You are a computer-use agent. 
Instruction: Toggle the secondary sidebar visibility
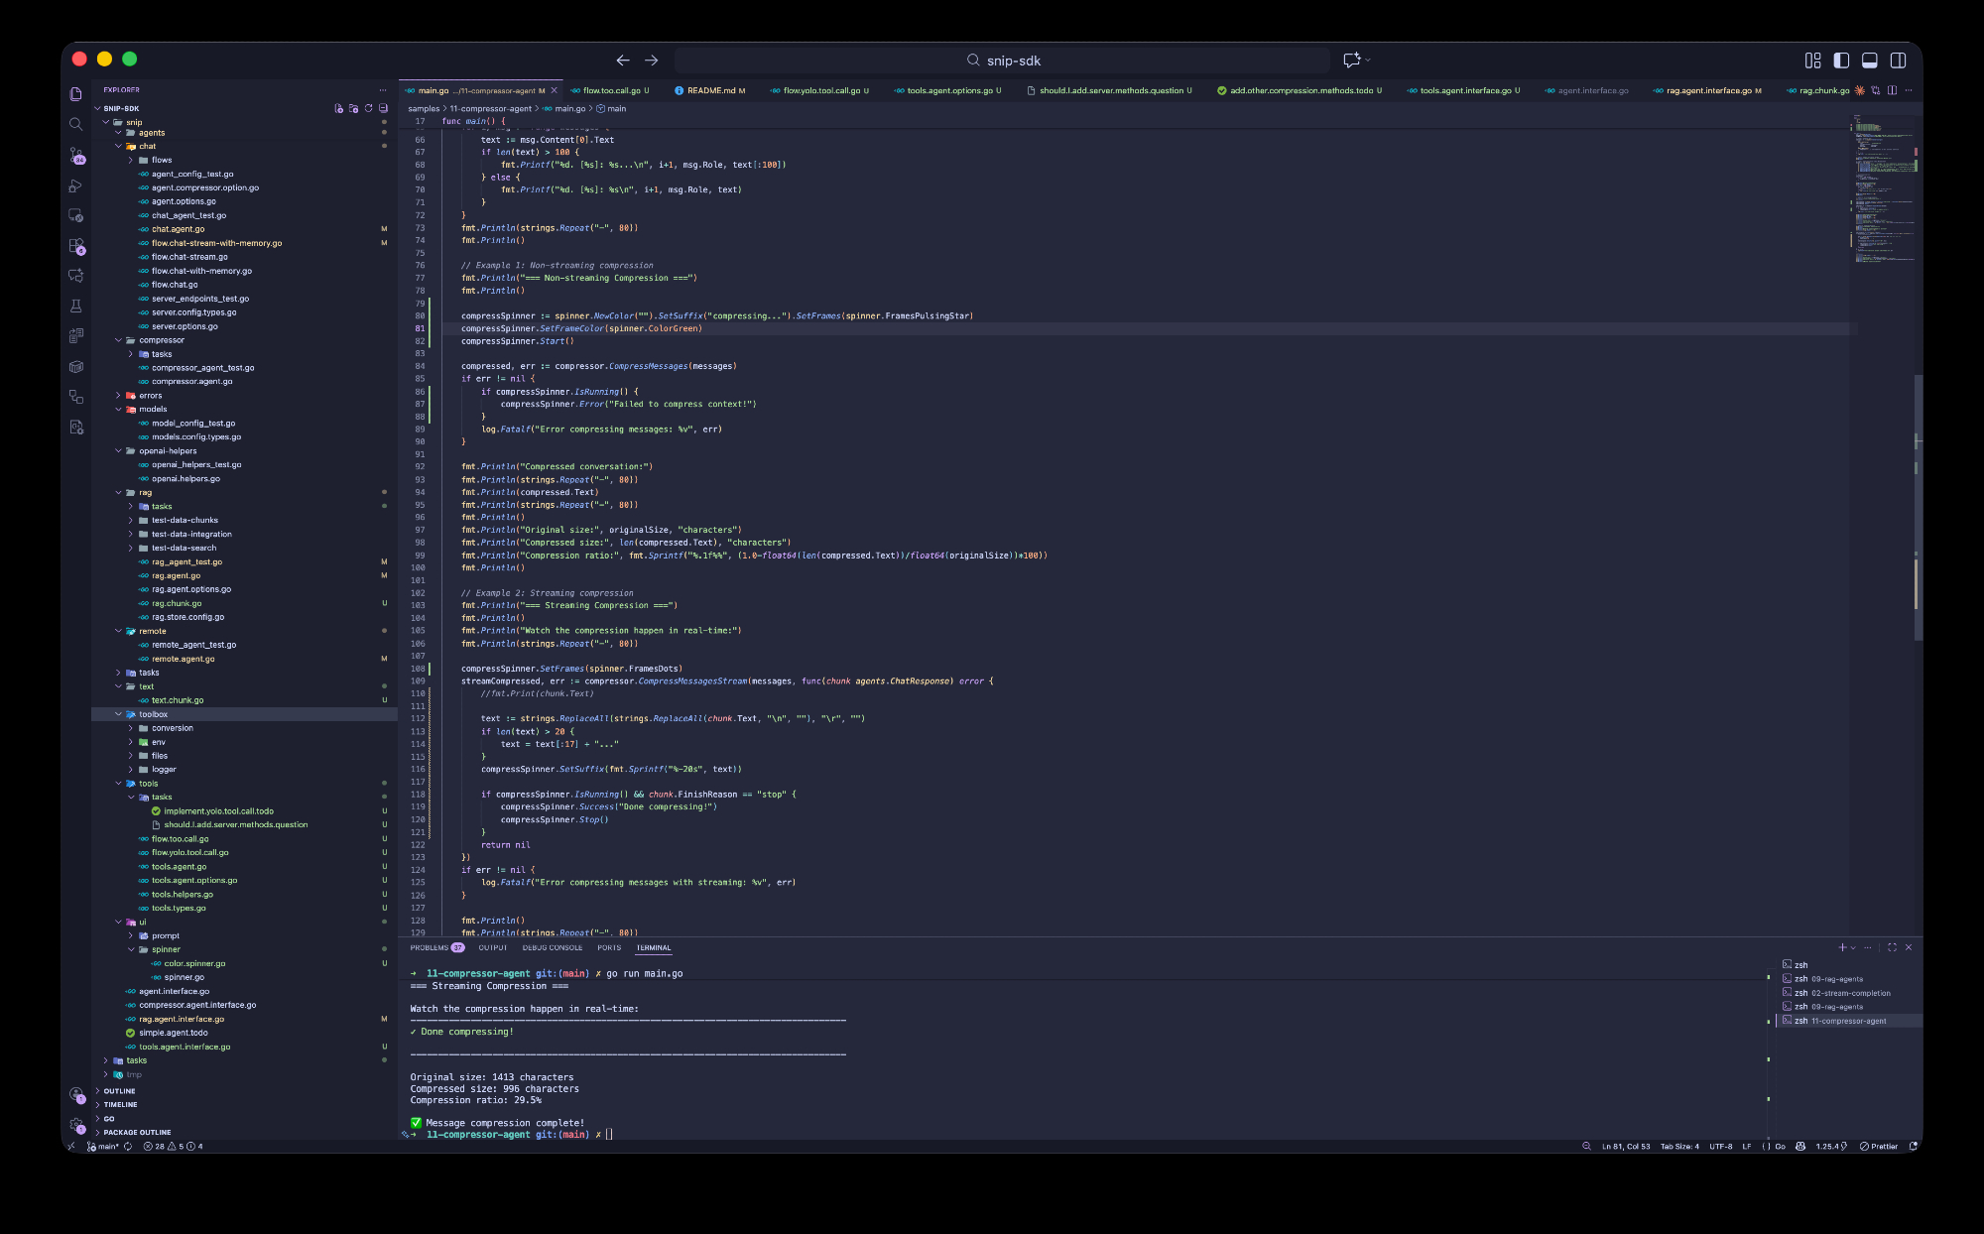click(1898, 61)
